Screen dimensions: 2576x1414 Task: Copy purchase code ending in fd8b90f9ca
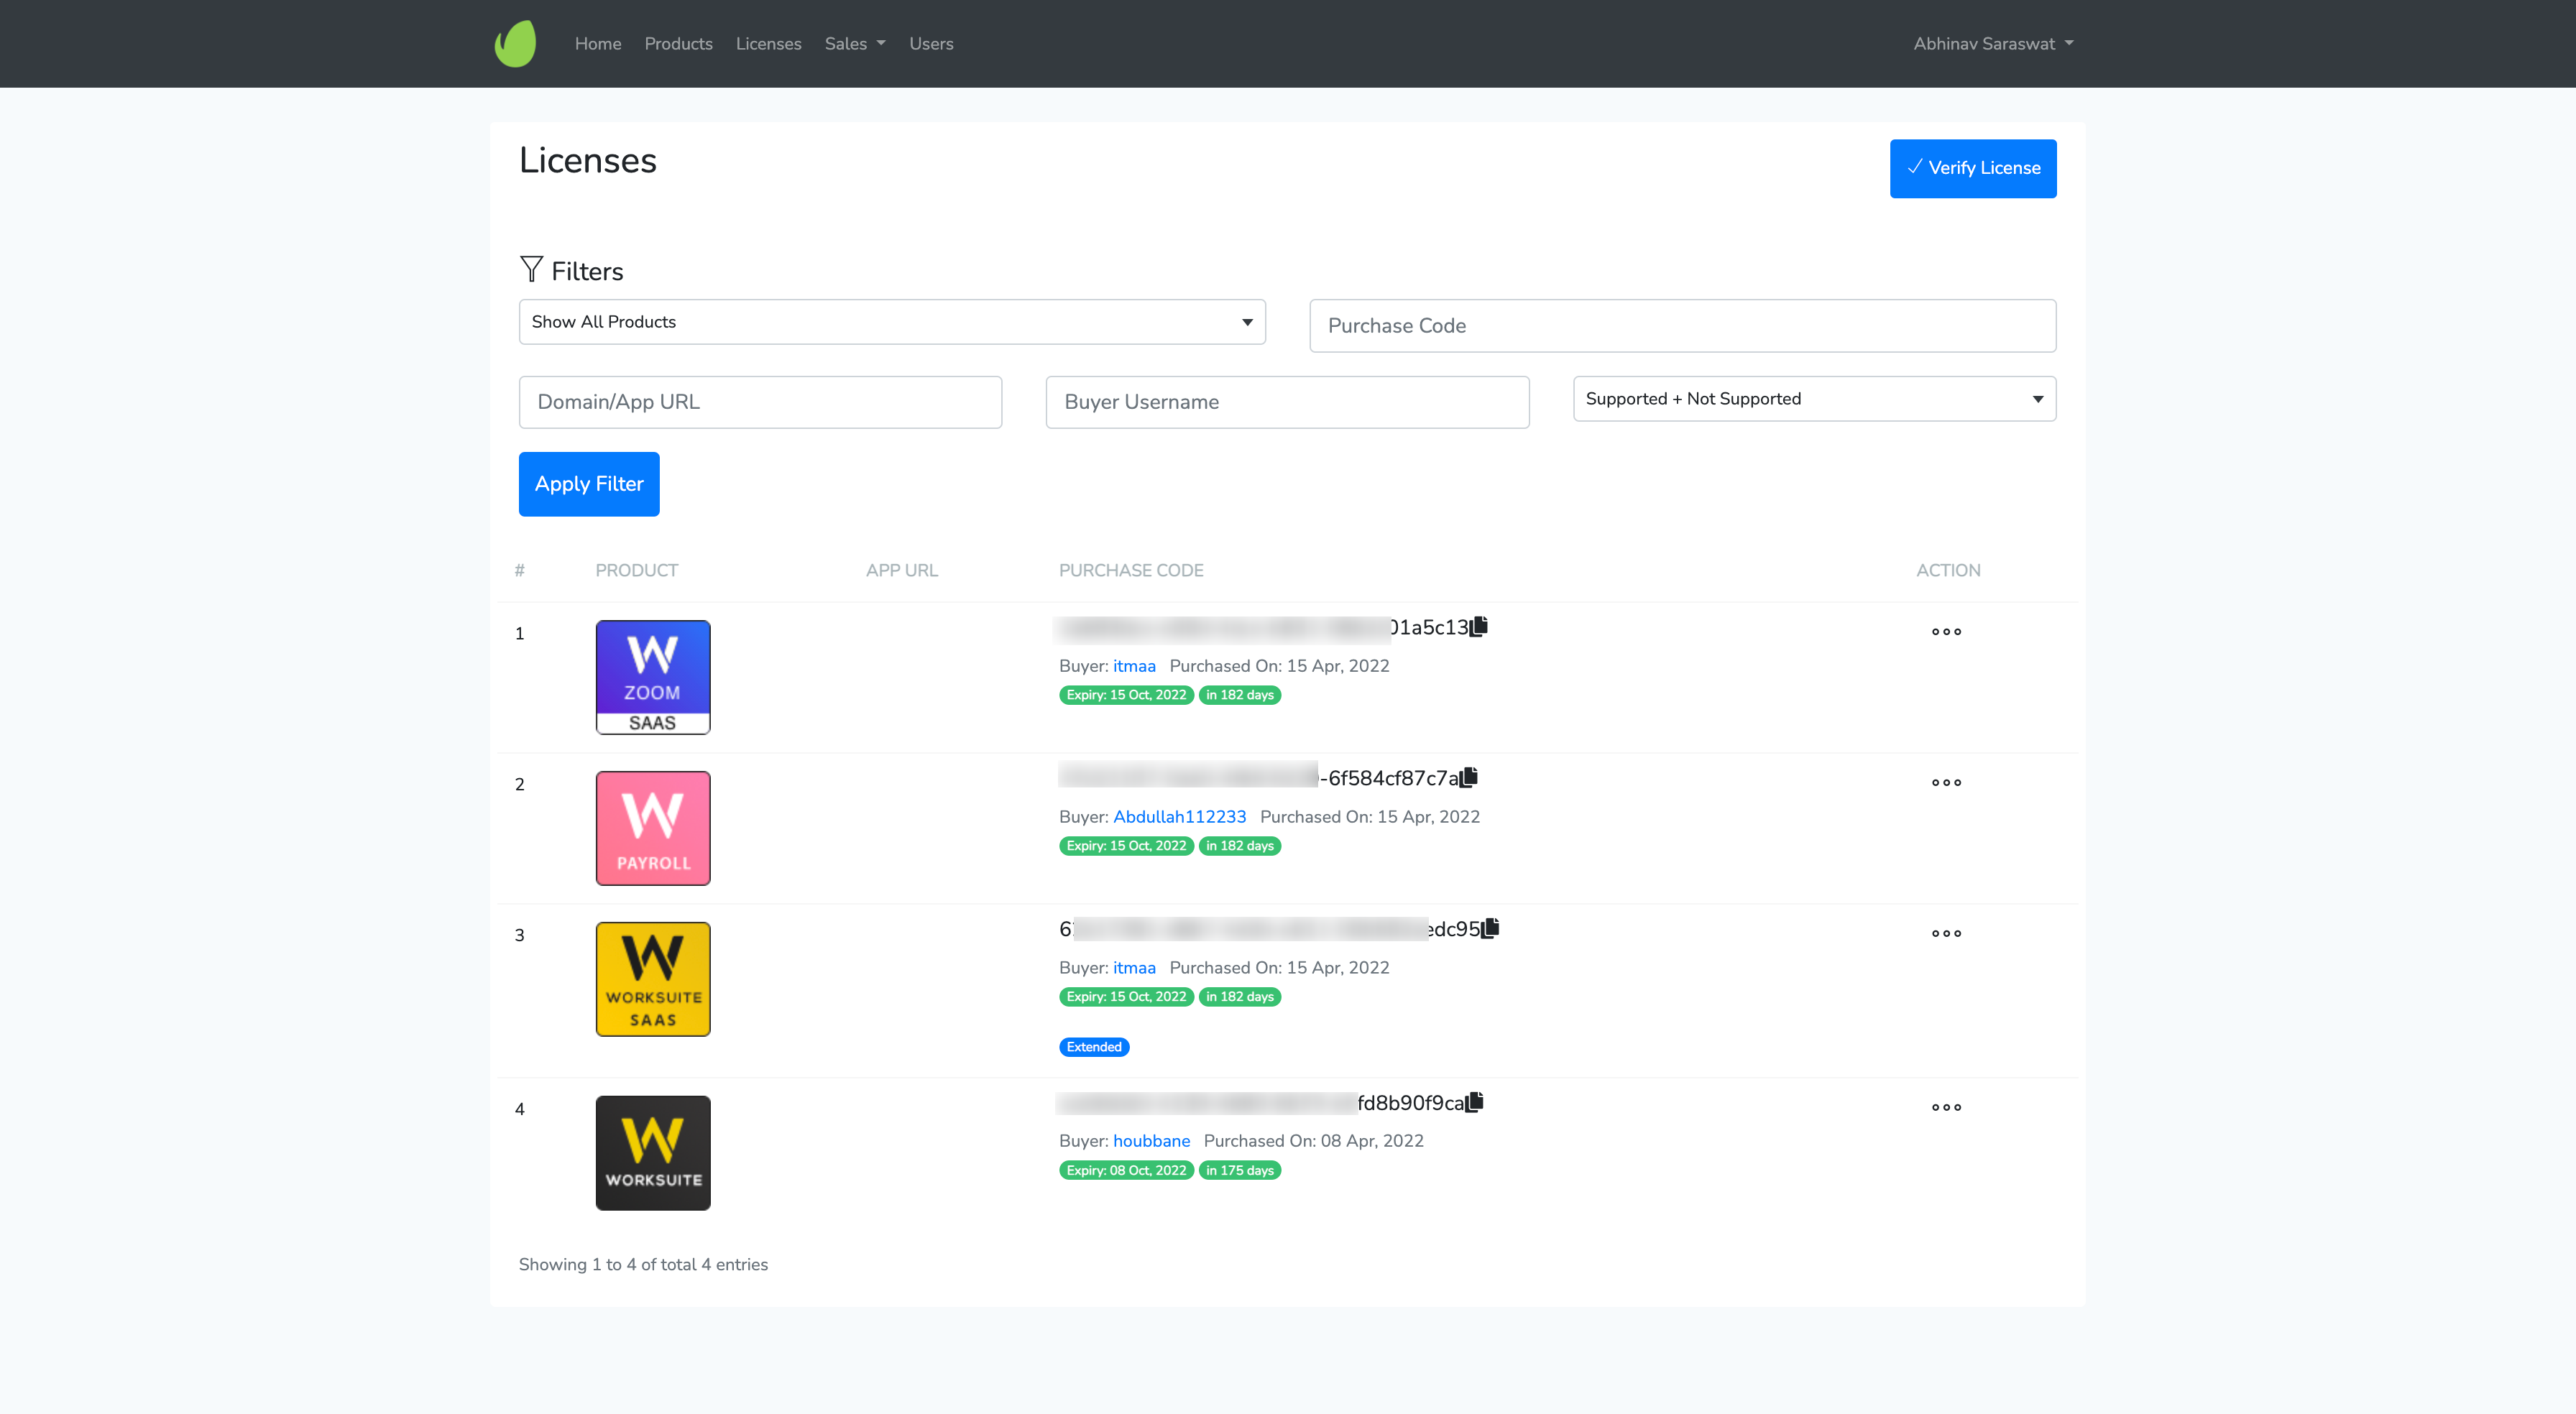[x=1474, y=1102]
